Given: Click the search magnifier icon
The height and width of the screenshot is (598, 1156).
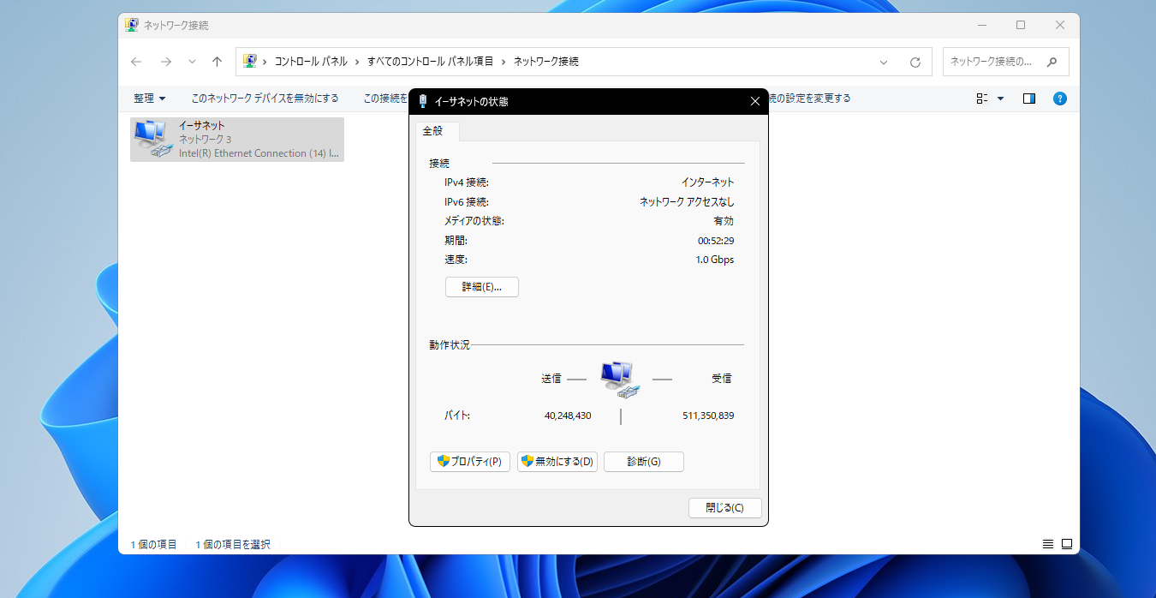Looking at the screenshot, I should pos(1052,62).
